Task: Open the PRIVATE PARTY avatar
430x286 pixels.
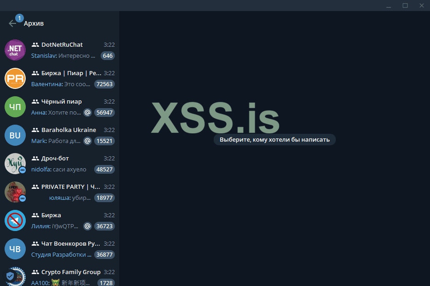Action: [x=15, y=192]
